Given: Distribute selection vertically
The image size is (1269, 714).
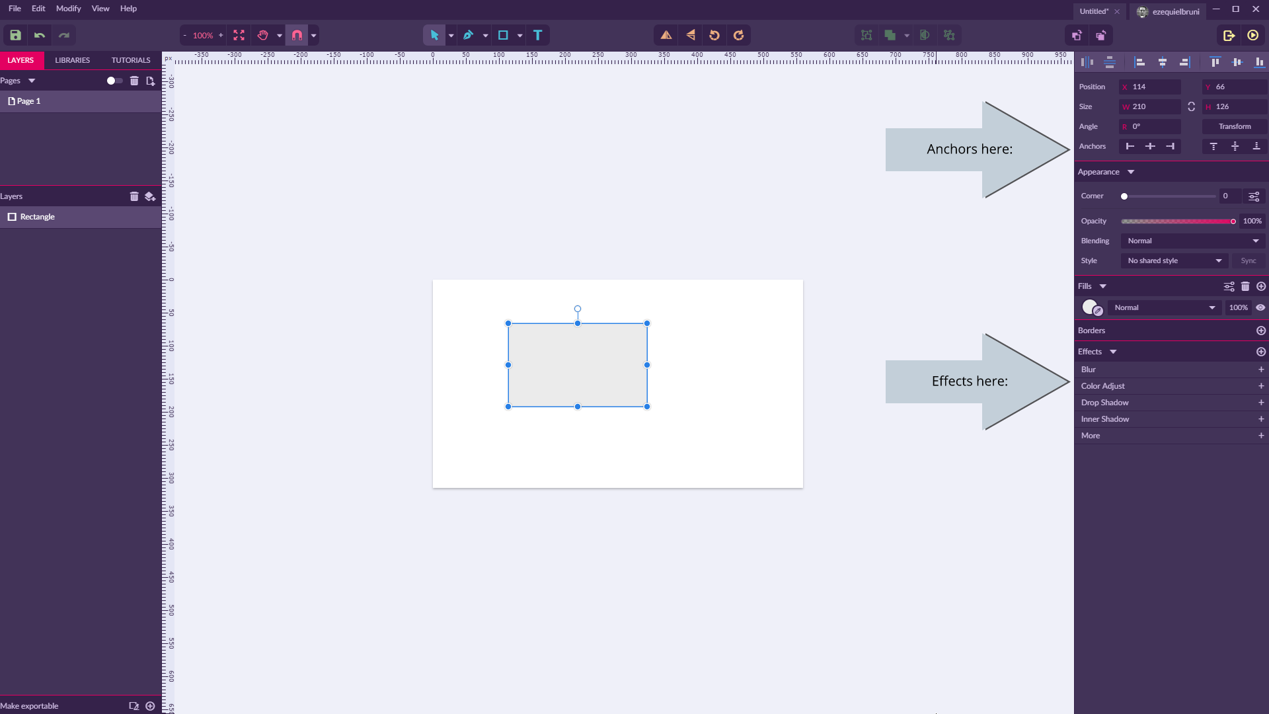Looking at the screenshot, I should (x=1110, y=62).
